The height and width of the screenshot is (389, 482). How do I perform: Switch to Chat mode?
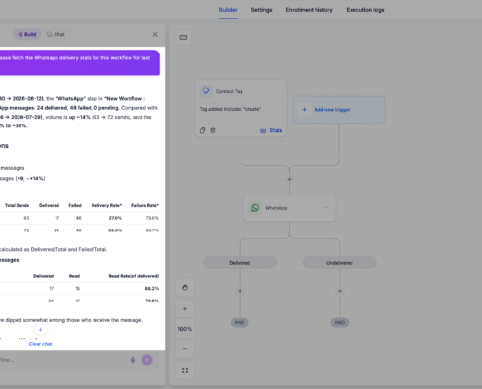coord(56,34)
